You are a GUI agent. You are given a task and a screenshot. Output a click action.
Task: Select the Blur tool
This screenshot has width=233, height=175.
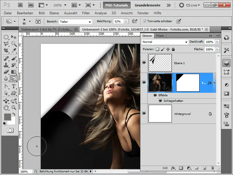(6, 78)
